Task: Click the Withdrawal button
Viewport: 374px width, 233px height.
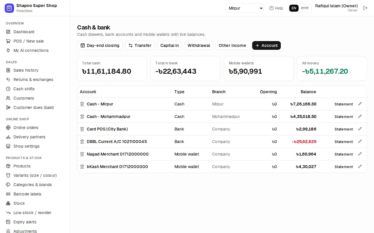Action: coord(199,45)
